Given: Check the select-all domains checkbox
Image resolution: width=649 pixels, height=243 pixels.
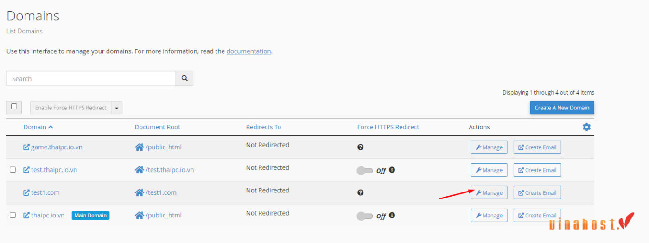Looking at the screenshot, I should (14, 107).
